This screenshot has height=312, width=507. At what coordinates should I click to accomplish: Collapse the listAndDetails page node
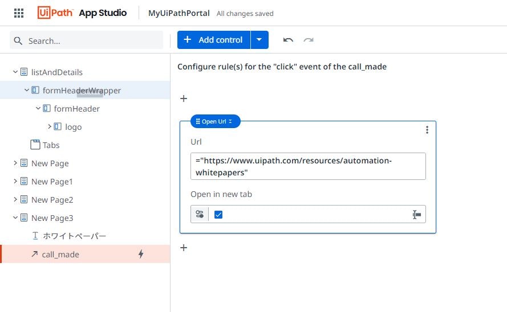coord(15,72)
